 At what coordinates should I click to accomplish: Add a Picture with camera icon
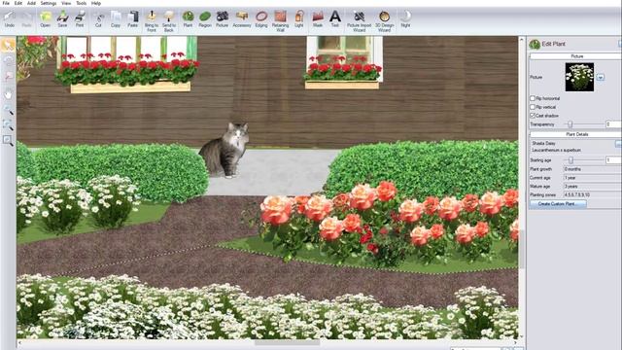[x=223, y=19]
